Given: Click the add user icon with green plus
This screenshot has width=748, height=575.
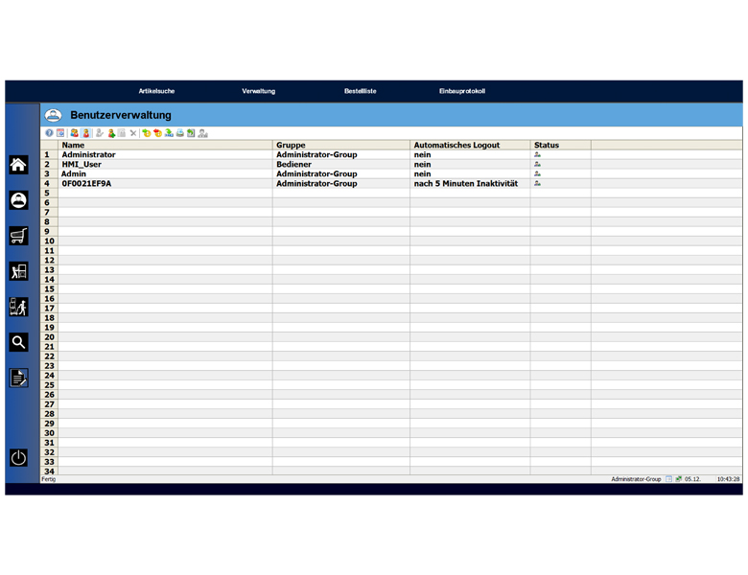Looking at the screenshot, I should coord(111,133).
